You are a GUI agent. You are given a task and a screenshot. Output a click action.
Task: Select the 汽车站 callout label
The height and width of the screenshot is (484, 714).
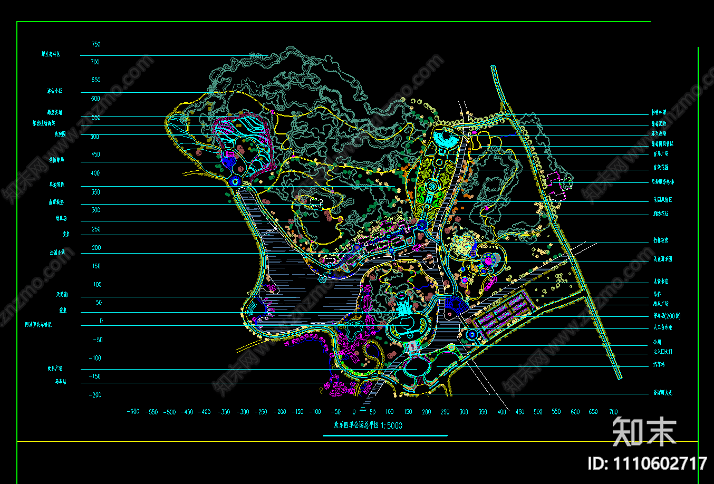(x=659, y=364)
